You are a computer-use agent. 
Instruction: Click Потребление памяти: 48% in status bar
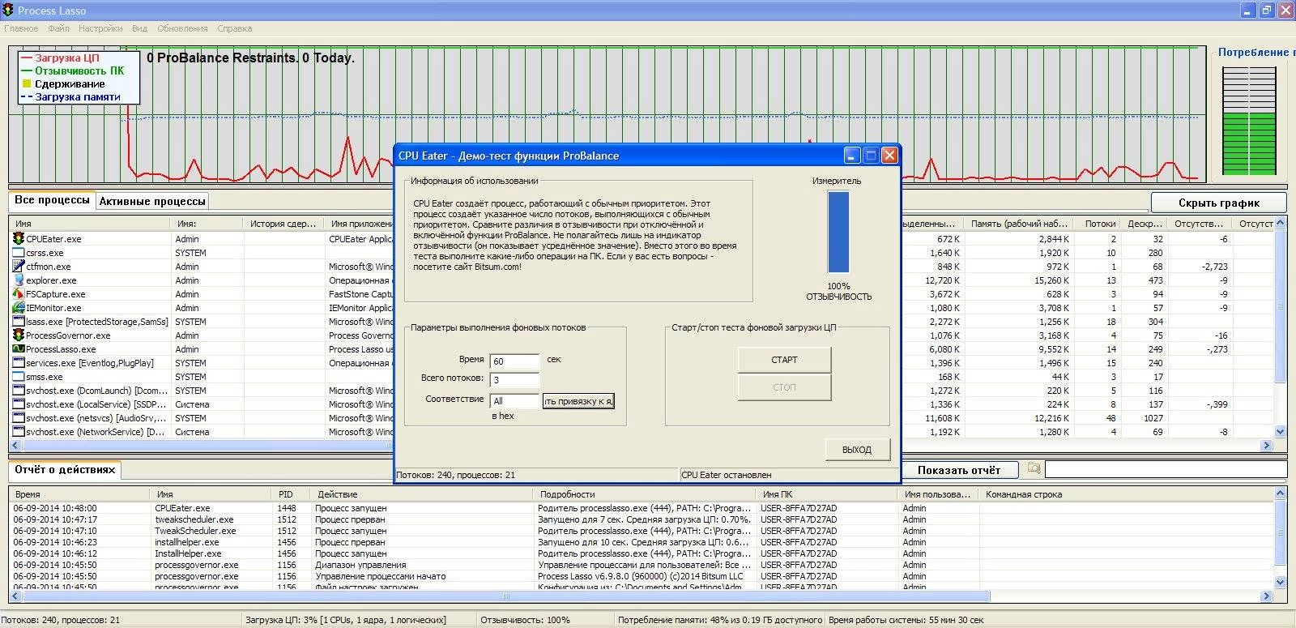tap(720, 620)
